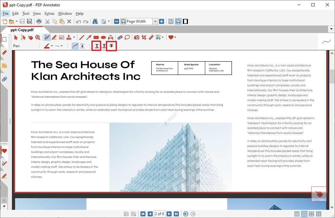This screenshot has height=218, width=335.
Task: Select the Crop tool
Action: tap(144, 37)
